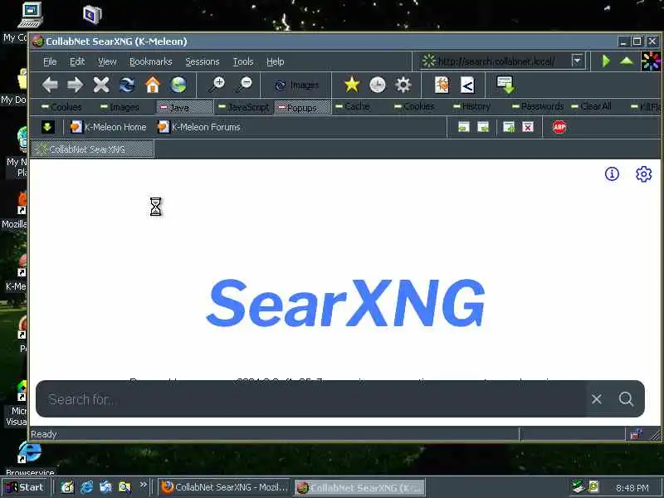Click the Passwords clear item in the privacy bar
This screenshot has width=664, height=498.
pyautogui.click(x=538, y=106)
